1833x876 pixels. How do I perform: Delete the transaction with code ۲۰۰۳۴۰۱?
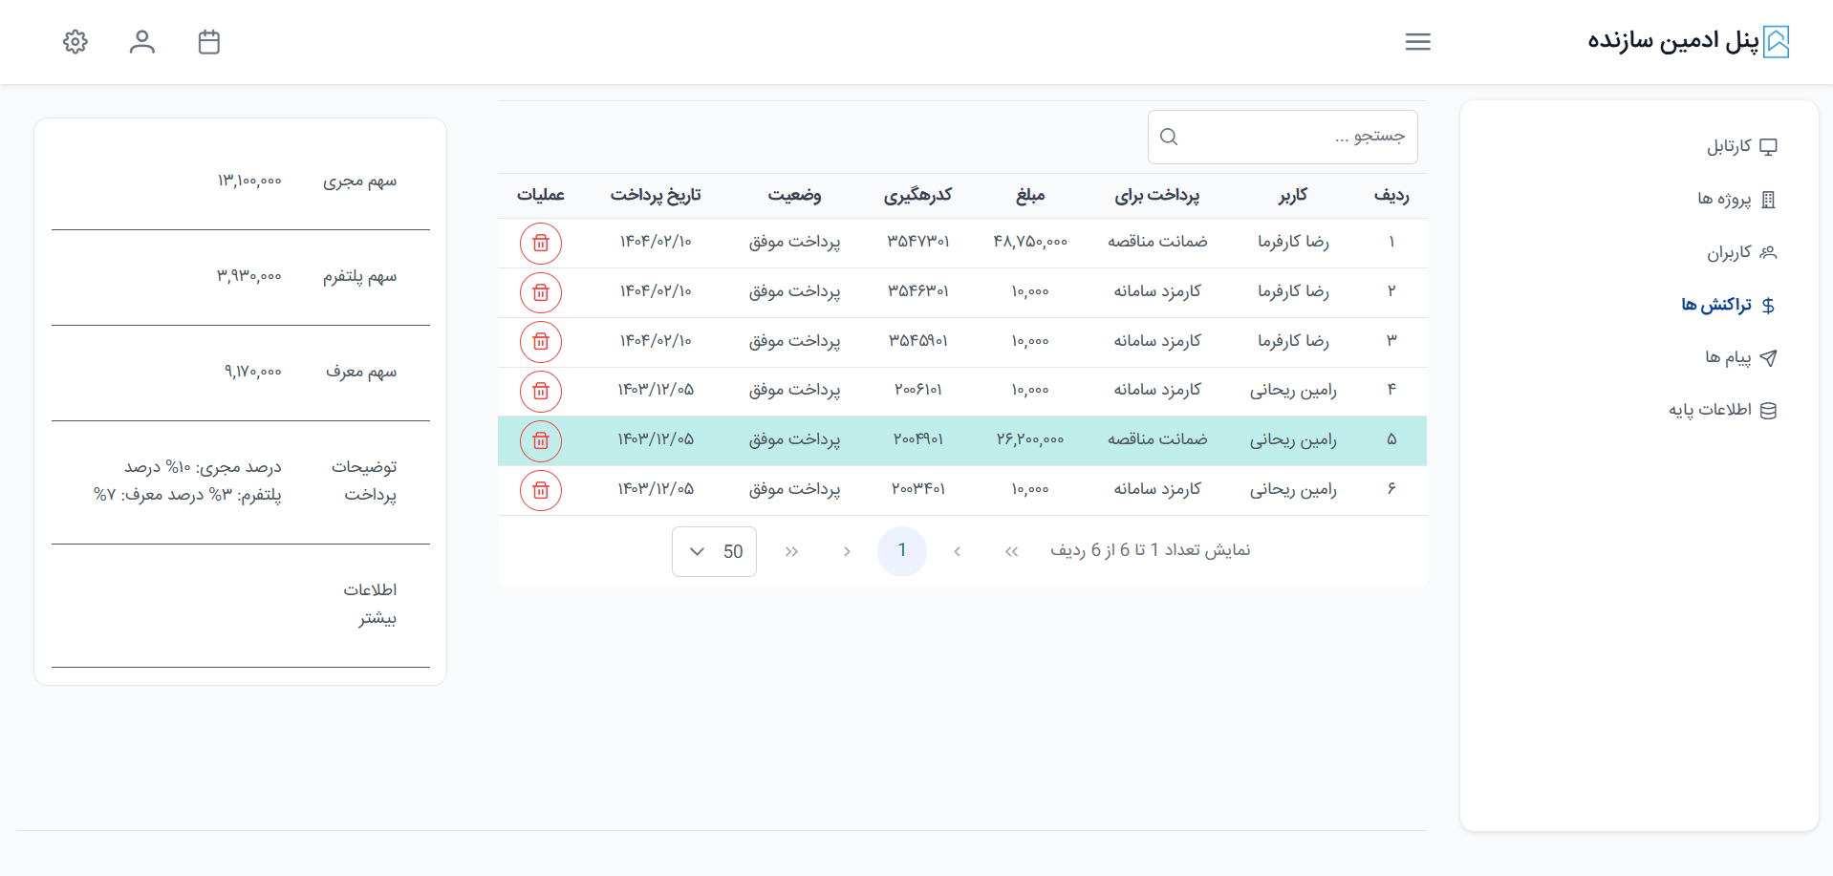coord(541,490)
